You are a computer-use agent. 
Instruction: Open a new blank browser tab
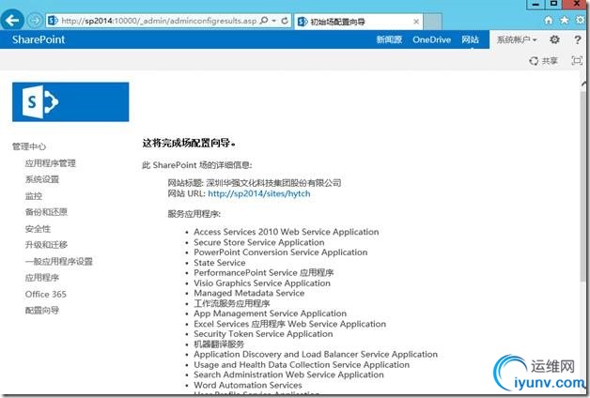433,21
